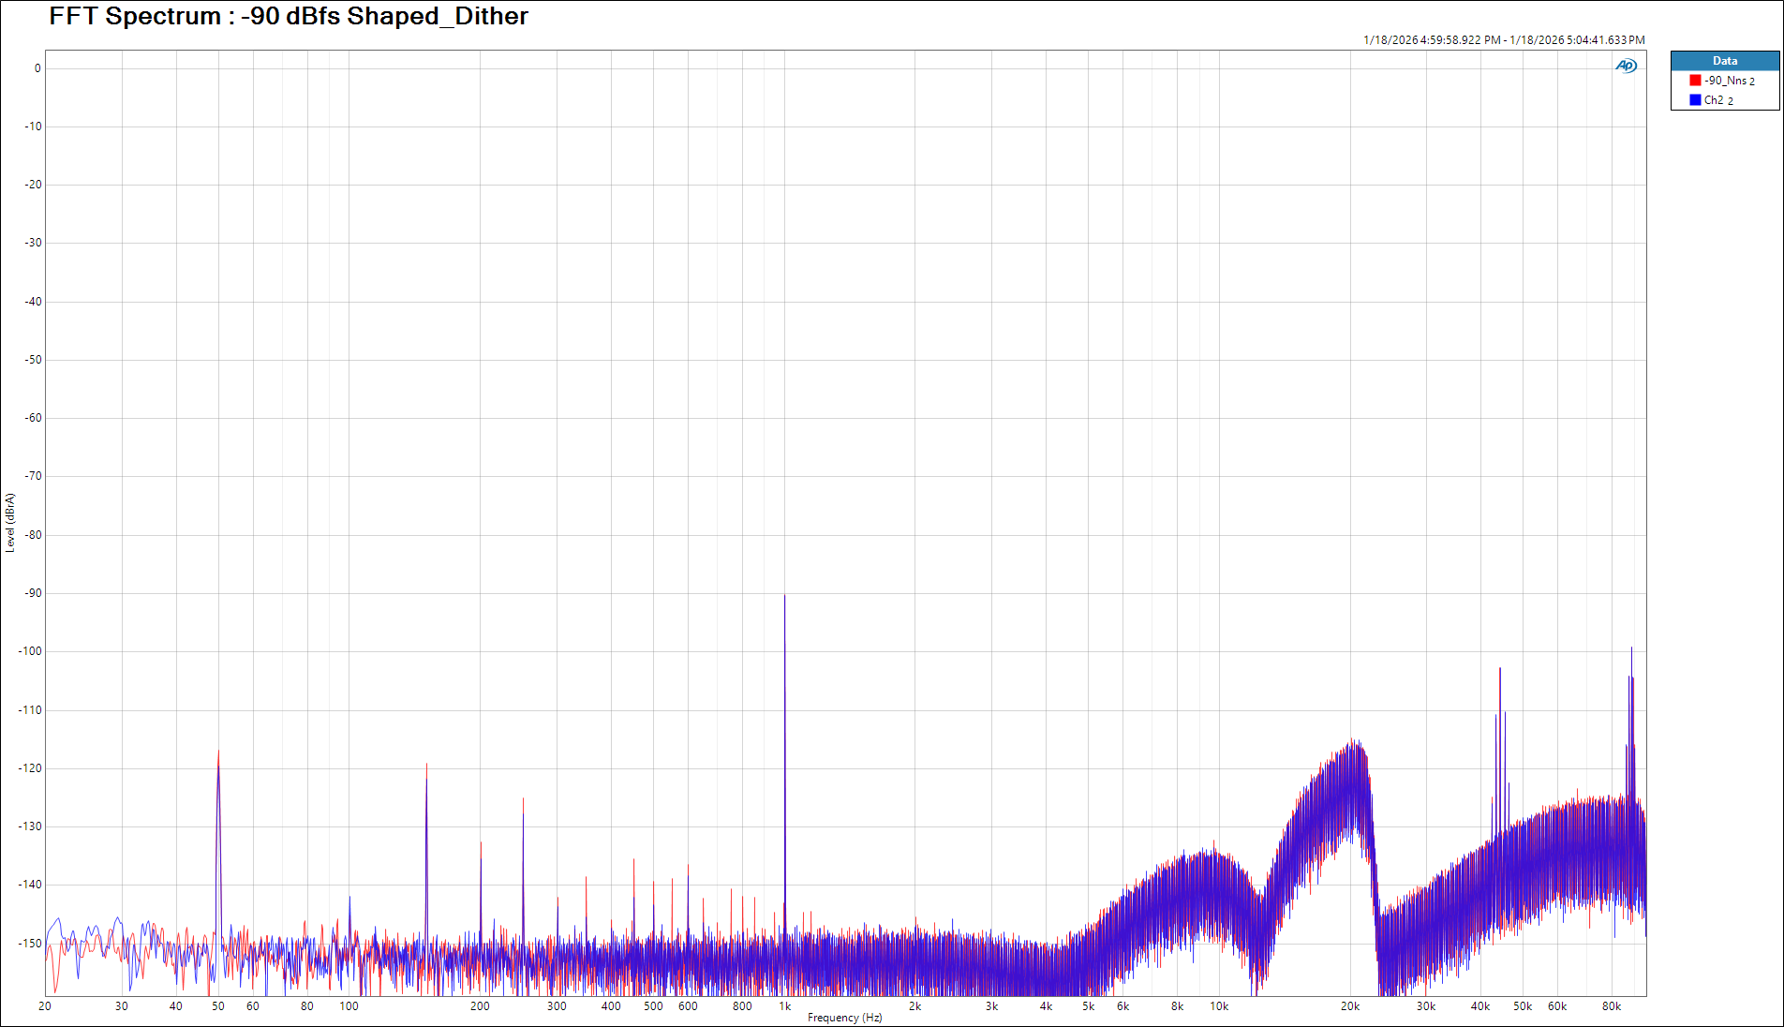The width and height of the screenshot is (1784, 1027).
Task: Click the Data legend header
Action: coord(1724,61)
